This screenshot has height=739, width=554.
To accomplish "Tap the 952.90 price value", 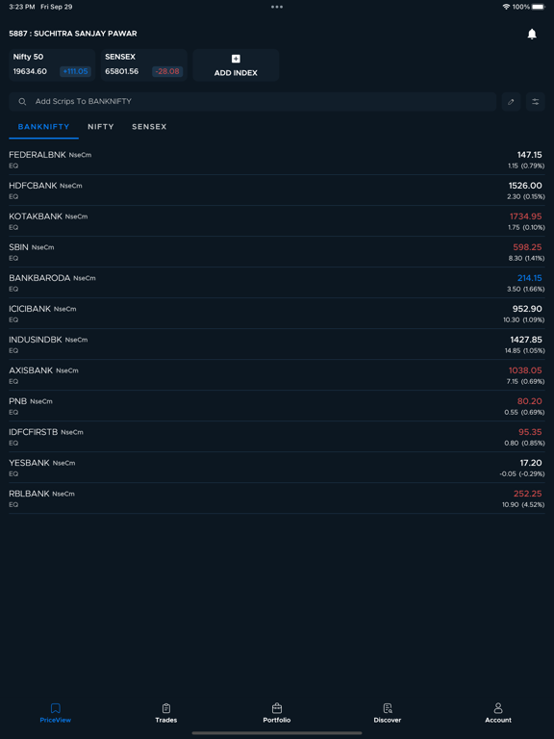I will (x=527, y=309).
